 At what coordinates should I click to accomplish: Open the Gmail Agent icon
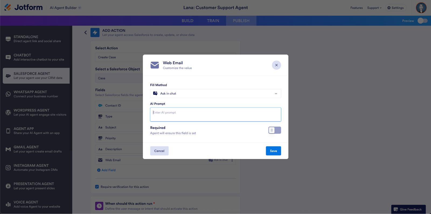(x=8, y=149)
